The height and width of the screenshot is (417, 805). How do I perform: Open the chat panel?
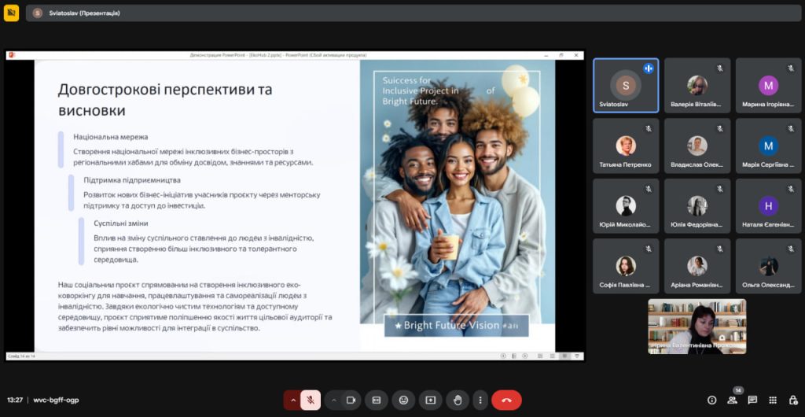[x=752, y=400]
